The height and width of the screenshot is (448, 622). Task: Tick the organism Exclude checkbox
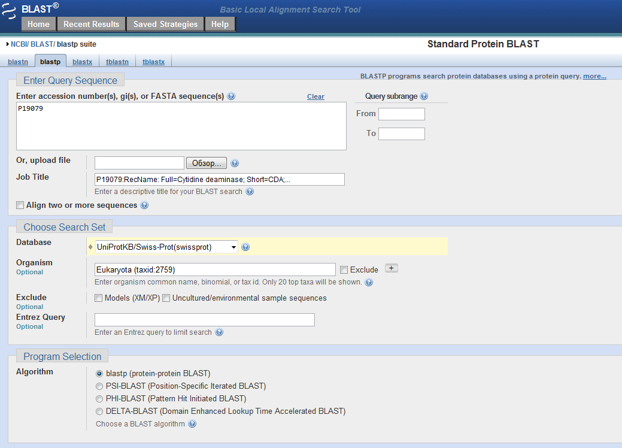point(344,270)
